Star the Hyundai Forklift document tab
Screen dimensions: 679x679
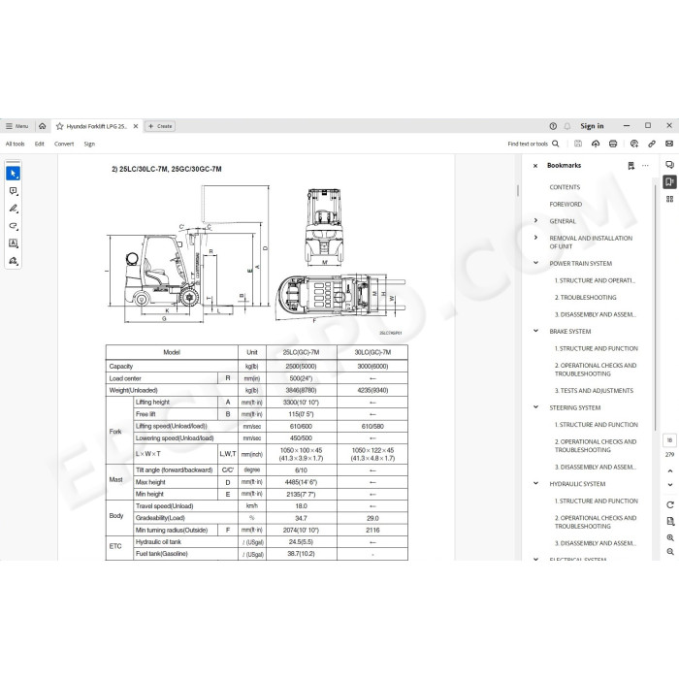(60, 126)
